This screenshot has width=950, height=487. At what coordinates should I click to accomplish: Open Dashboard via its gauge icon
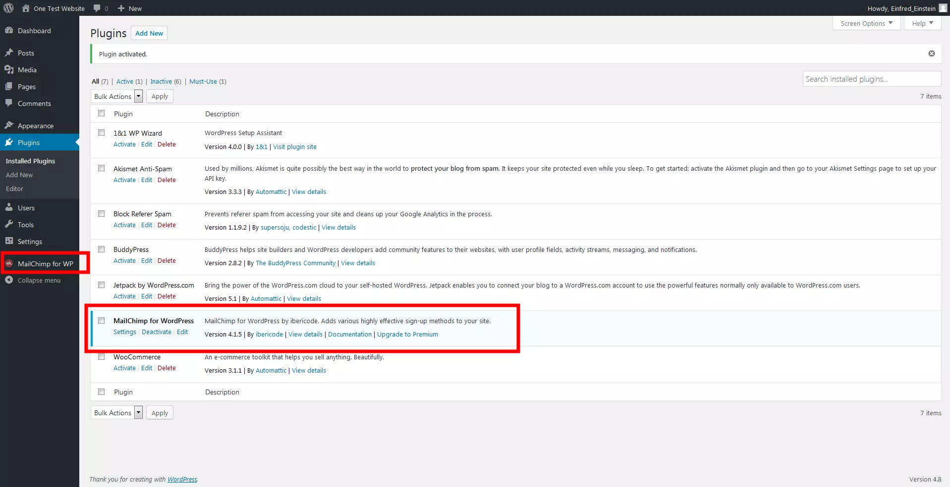click(9, 31)
